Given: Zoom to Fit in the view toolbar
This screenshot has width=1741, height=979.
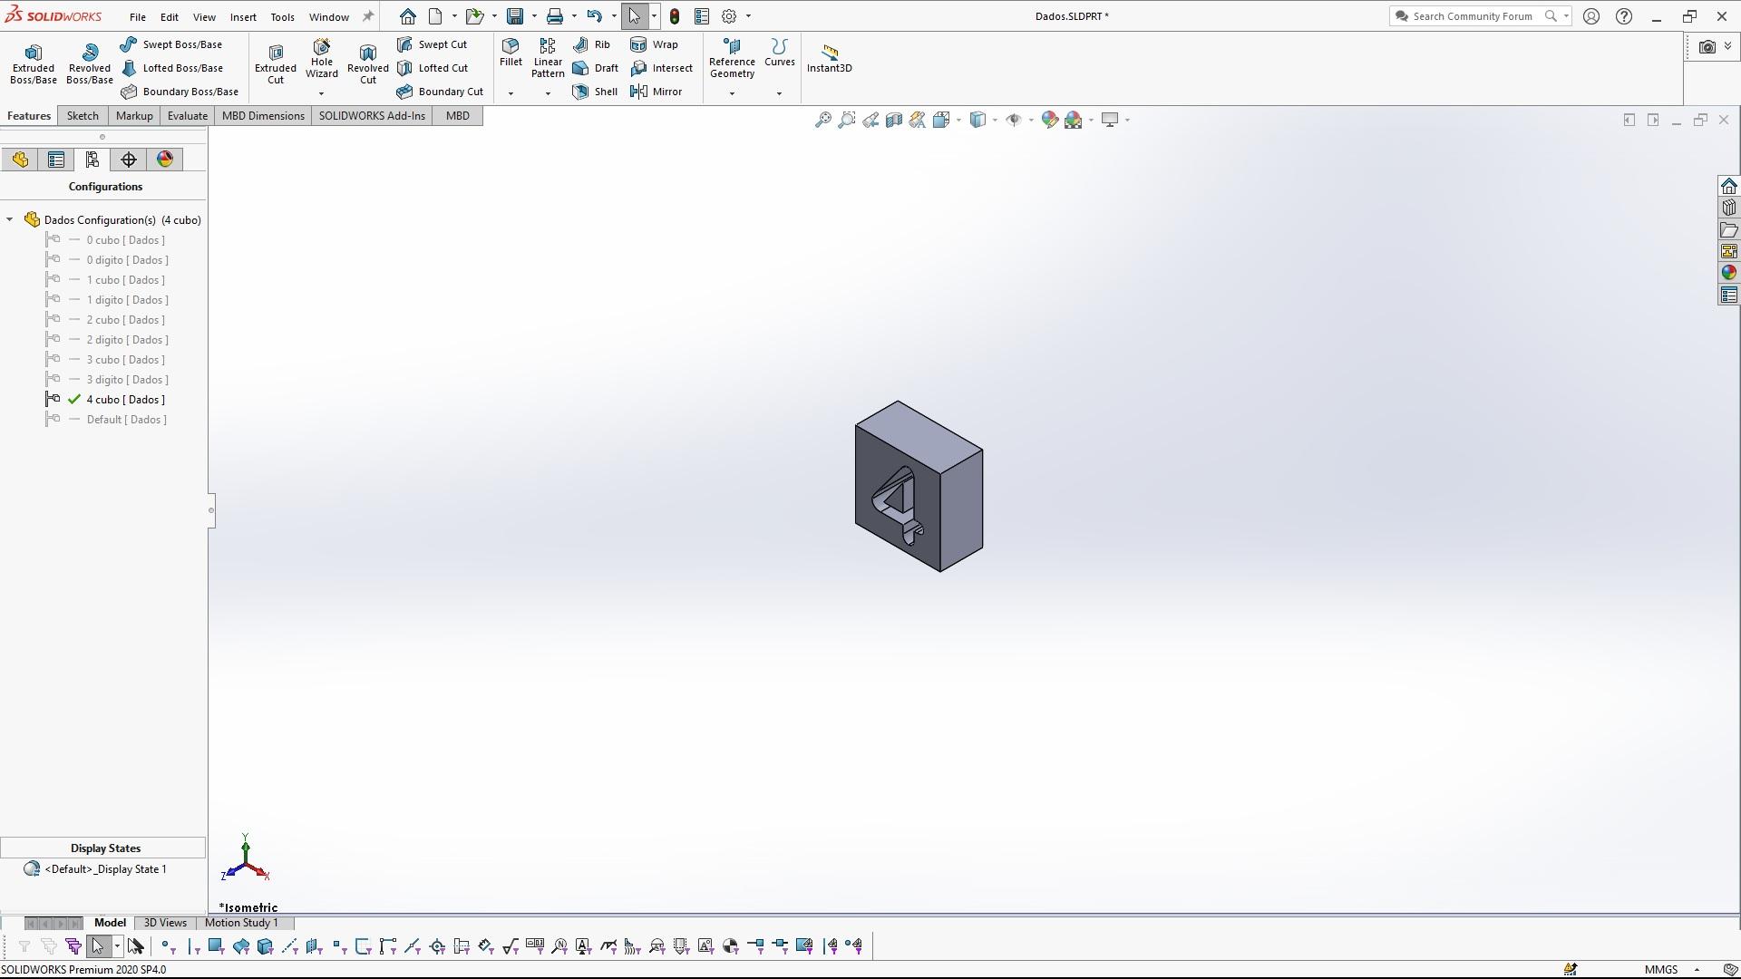Looking at the screenshot, I should [822, 120].
